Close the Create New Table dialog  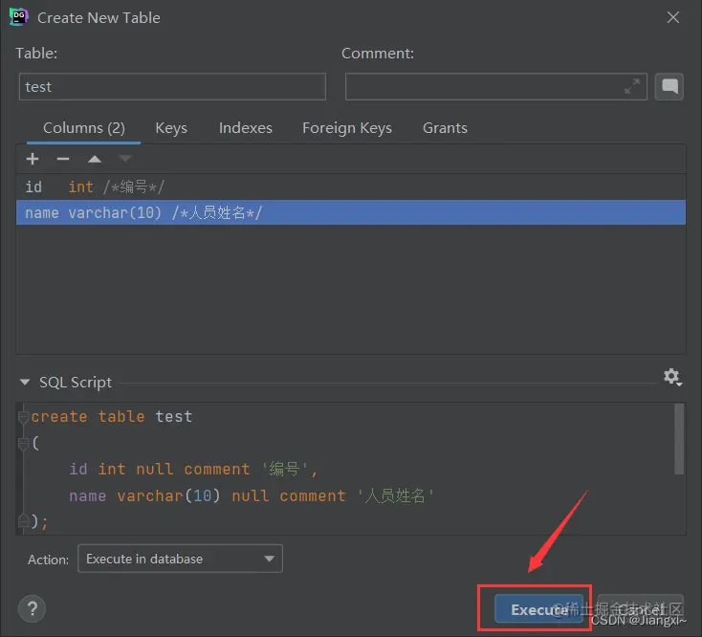click(673, 17)
